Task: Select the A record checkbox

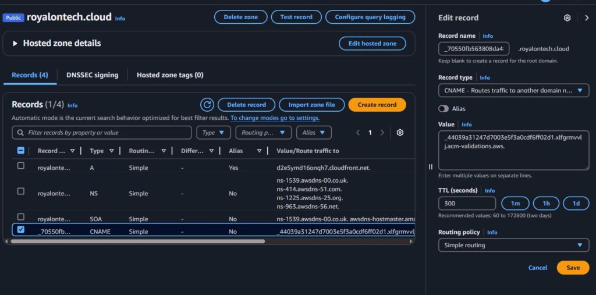Action: click(x=21, y=165)
